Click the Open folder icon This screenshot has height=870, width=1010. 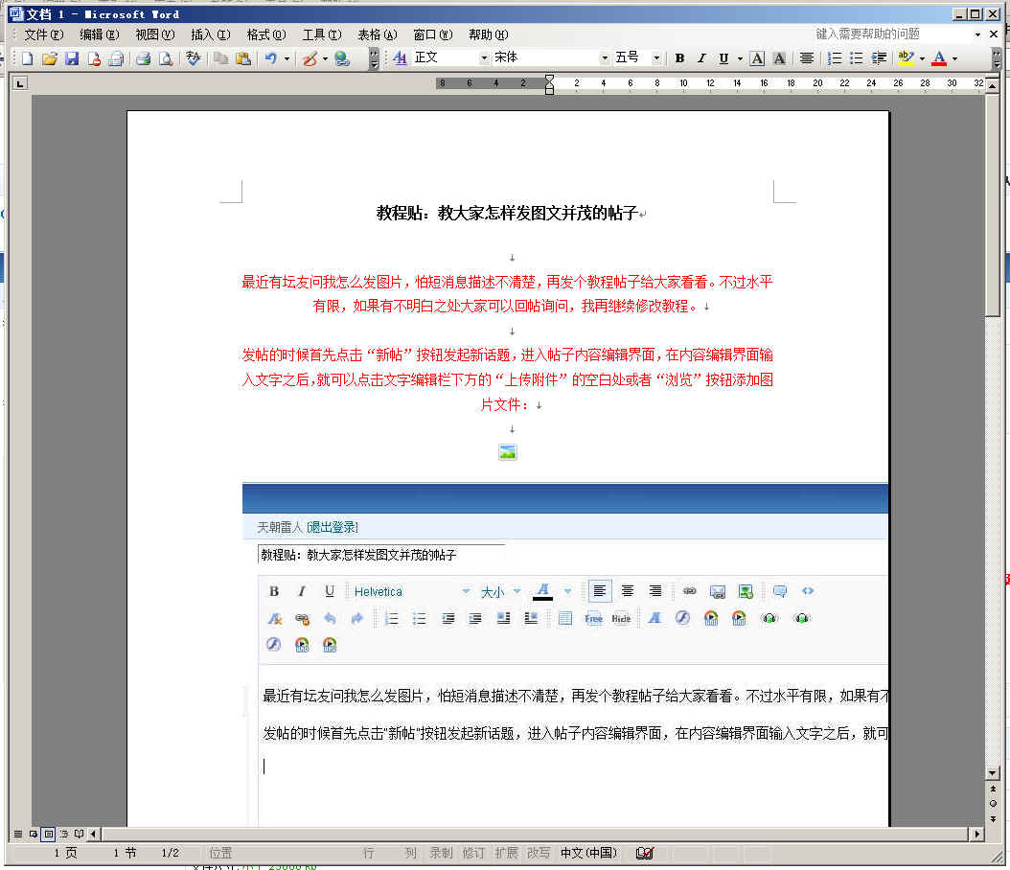point(50,58)
